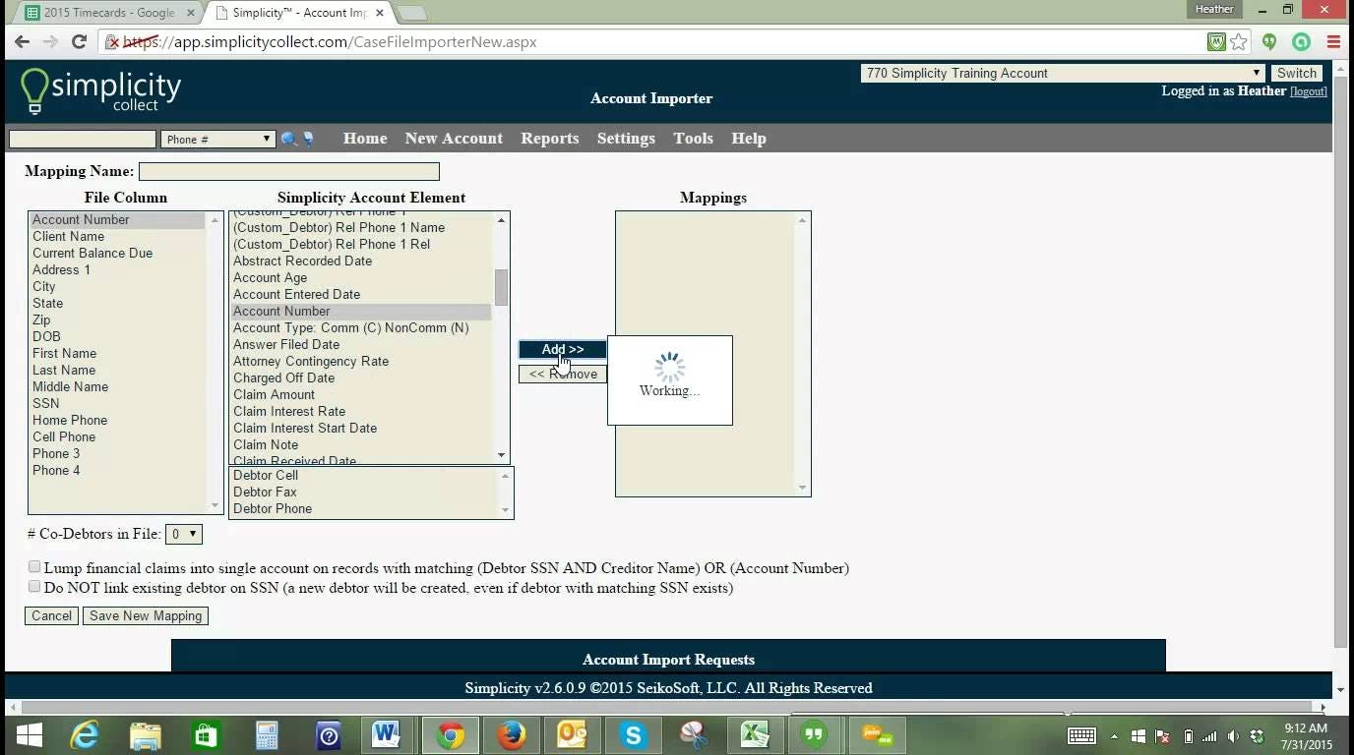This screenshot has width=1354, height=755.
Task: Open the New Account menu
Action: [x=454, y=139]
